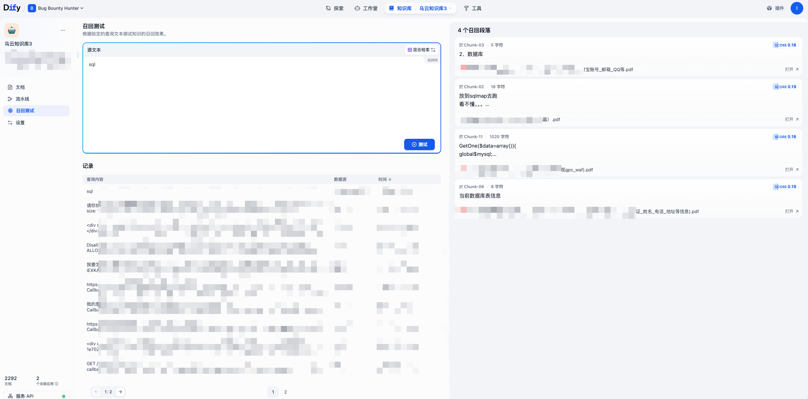Viewport: 808px width, 399px height.
Task: Open the knowledge base robot avatar icon
Action: [x=12, y=30]
